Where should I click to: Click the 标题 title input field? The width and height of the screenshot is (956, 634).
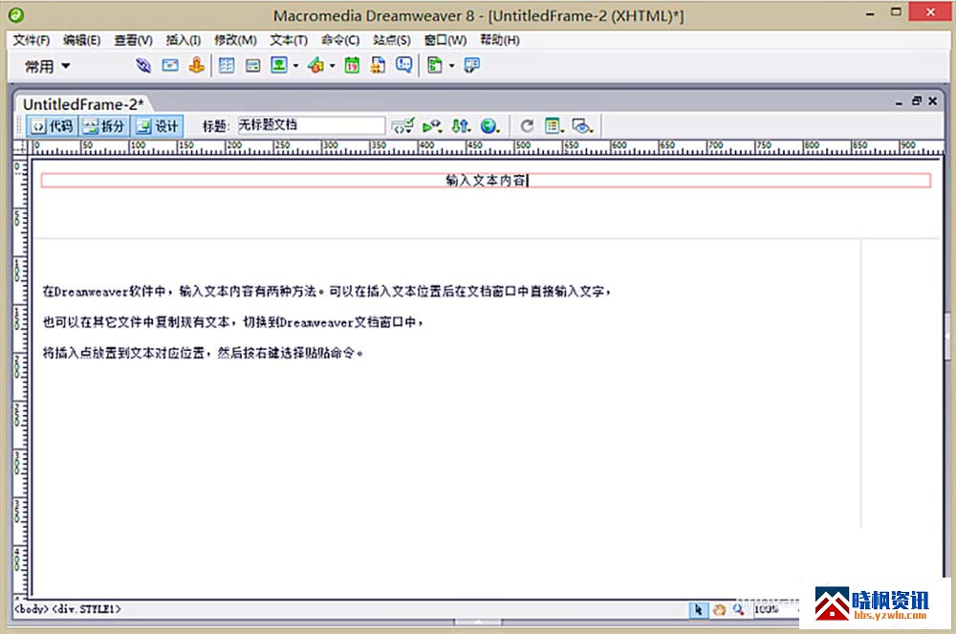311,125
